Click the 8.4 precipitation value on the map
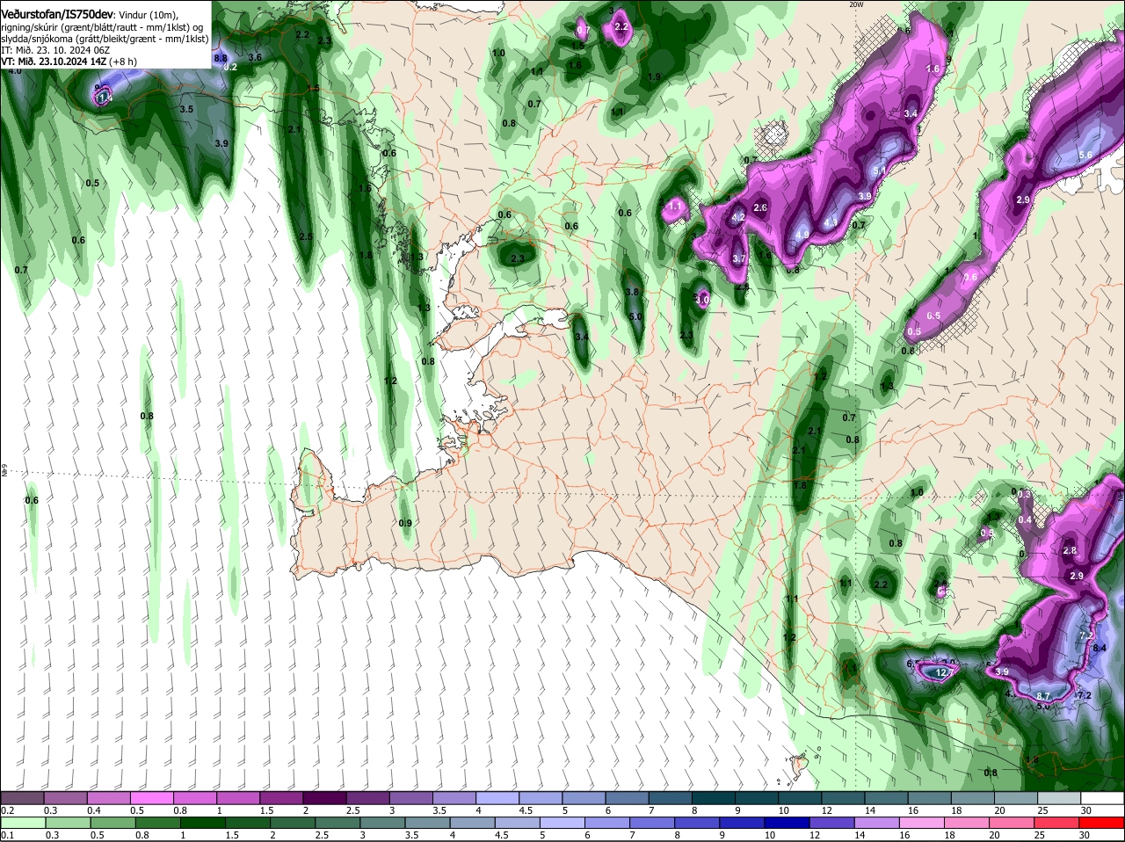 1100,648
